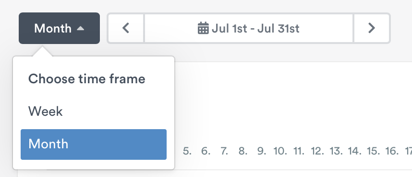Choose day 11 on the axis
Image resolution: width=412 pixels, height=177 pixels.
[299, 151]
